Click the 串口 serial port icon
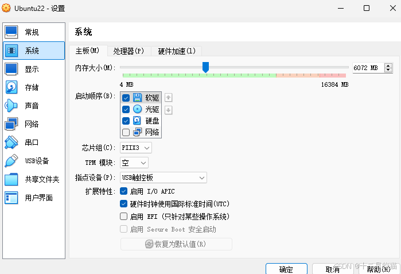The height and width of the screenshot is (274, 401). tap(11, 142)
